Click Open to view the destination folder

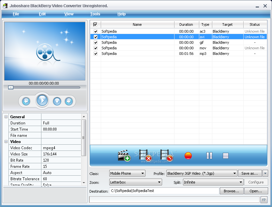[256, 191]
